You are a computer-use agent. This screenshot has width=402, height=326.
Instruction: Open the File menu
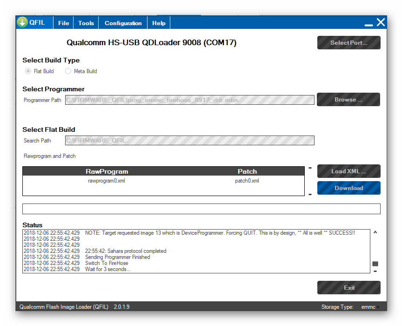coord(63,22)
